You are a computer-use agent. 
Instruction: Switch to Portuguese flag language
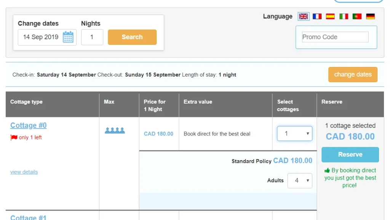[x=357, y=16]
